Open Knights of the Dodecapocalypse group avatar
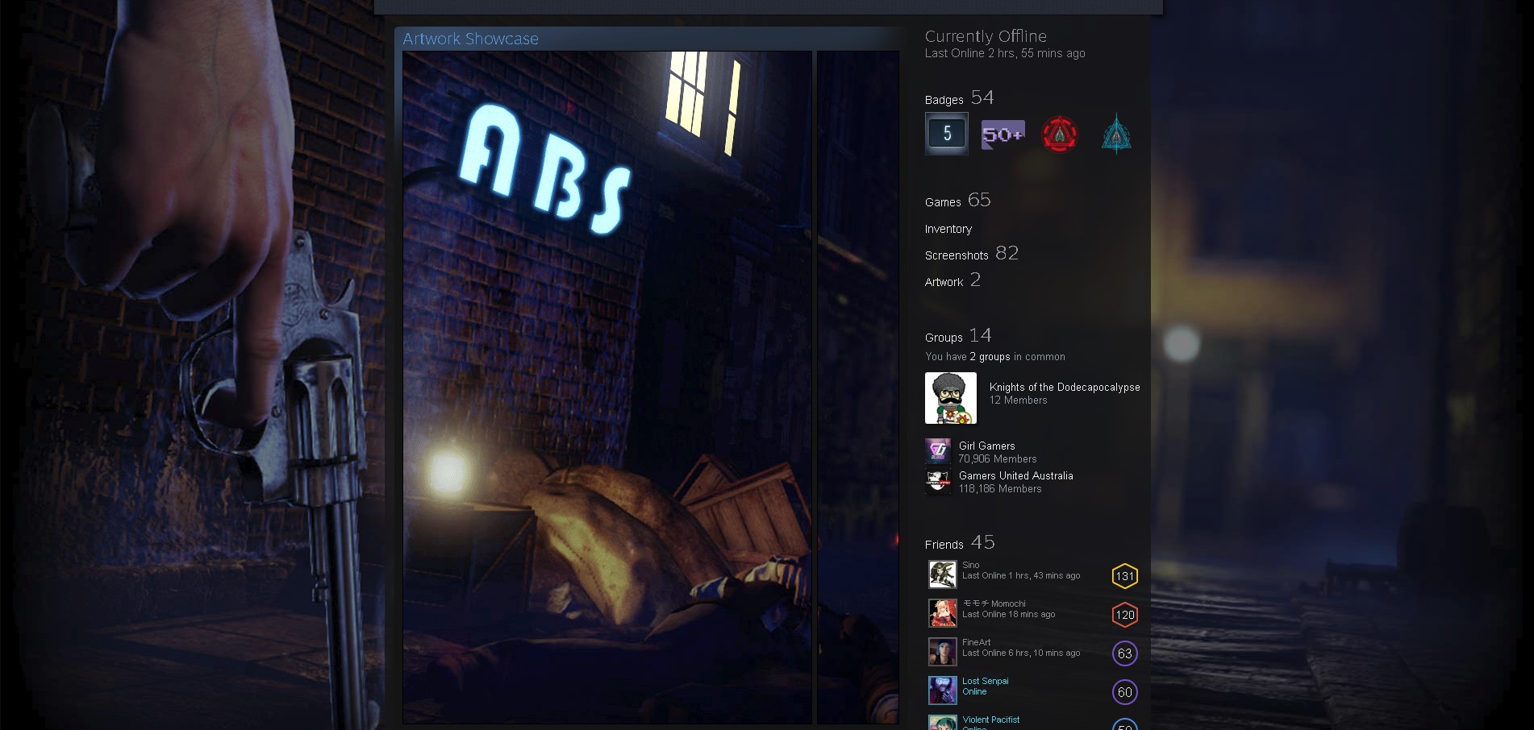The image size is (1534, 730). [951, 398]
